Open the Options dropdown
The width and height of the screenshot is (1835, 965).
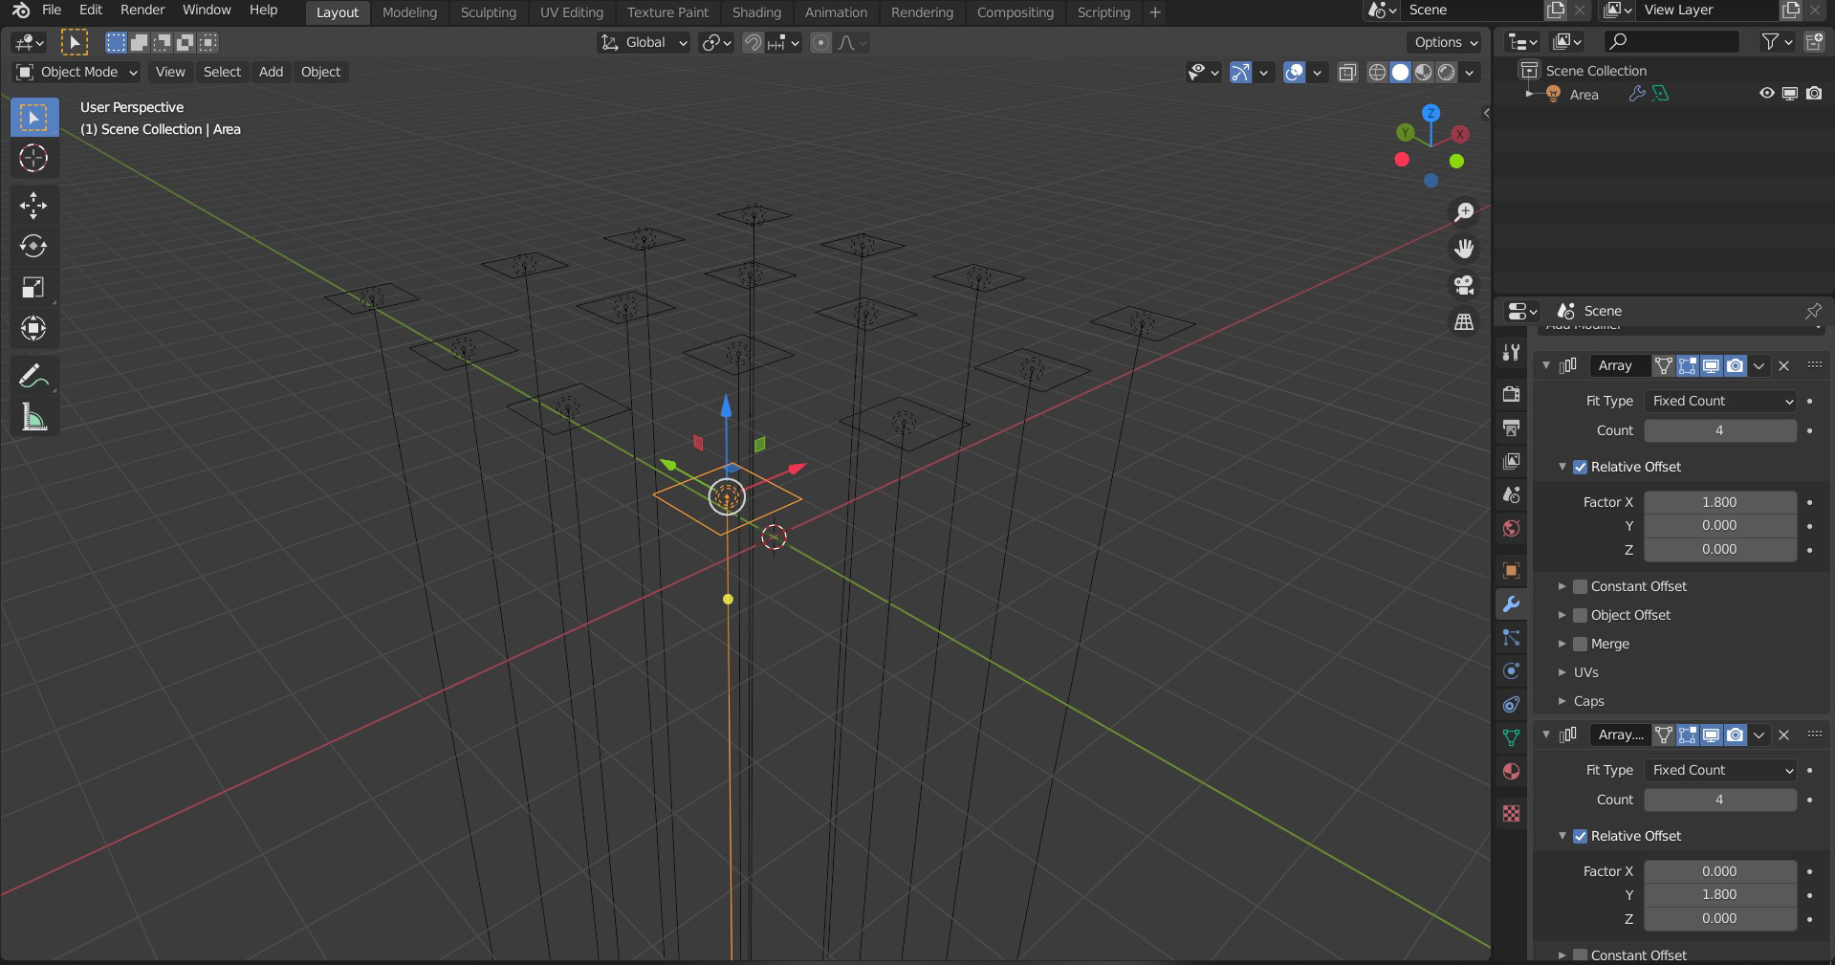(1445, 42)
